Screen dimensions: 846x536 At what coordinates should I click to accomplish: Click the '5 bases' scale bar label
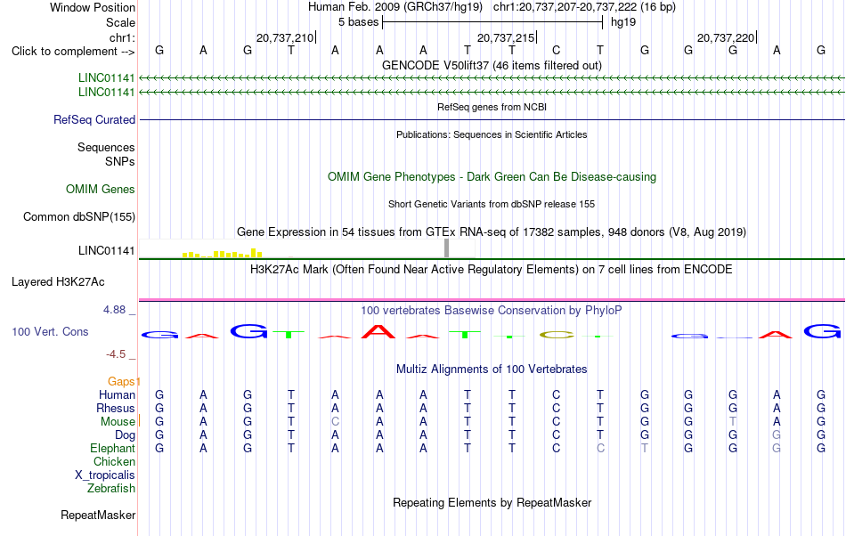358,22
